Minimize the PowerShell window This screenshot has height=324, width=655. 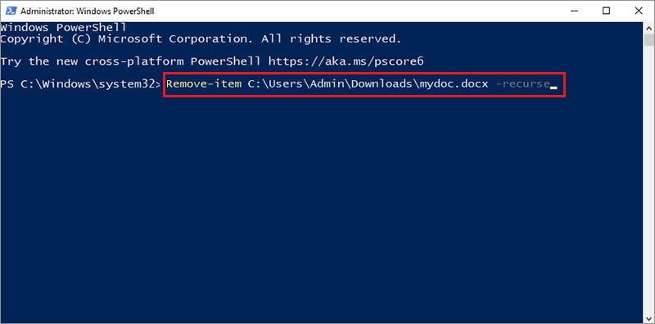[573, 11]
